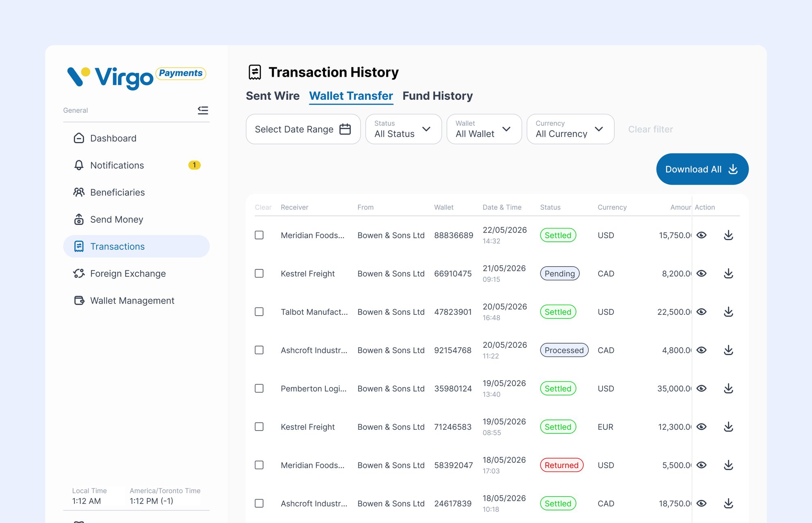Click the Wallet column header

click(444, 207)
